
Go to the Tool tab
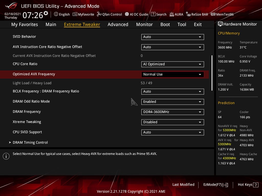click(x=182, y=24)
